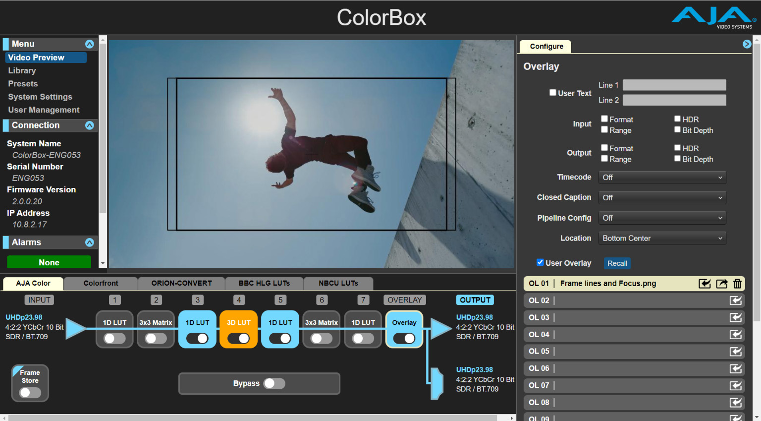Select the BBC HLG LUTs tab

pyautogui.click(x=264, y=283)
